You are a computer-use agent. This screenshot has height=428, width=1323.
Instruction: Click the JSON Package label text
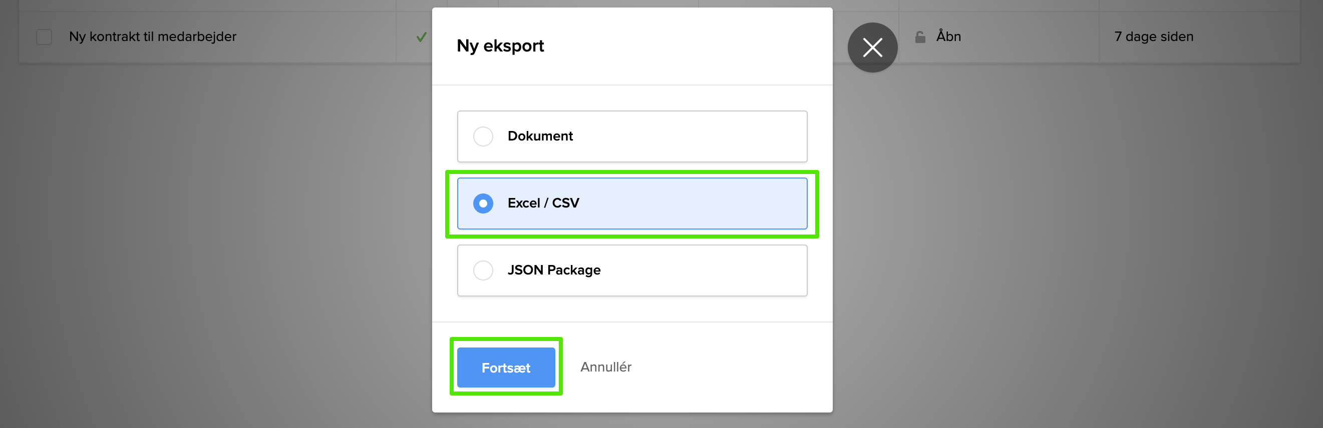coord(554,270)
